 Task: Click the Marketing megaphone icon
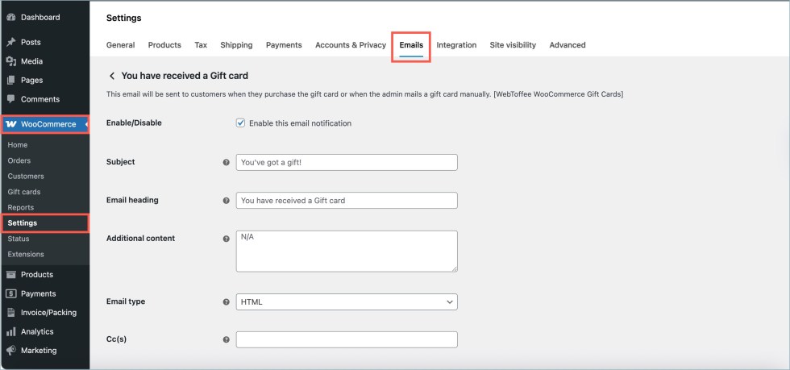tap(11, 351)
